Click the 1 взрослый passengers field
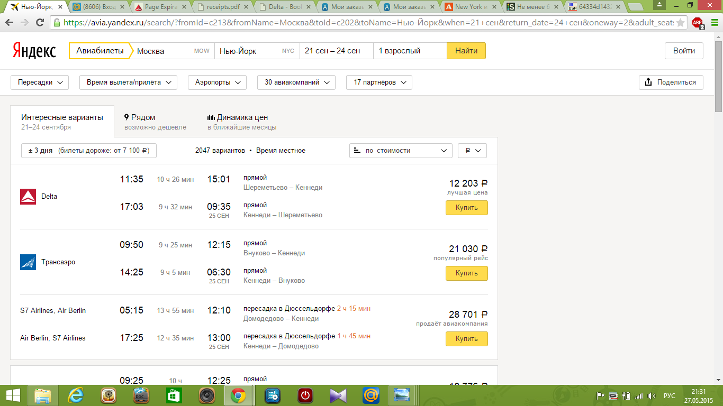The height and width of the screenshot is (406, 723). [x=410, y=51]
